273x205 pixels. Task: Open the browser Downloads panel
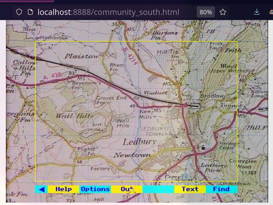tap(257, 12)
